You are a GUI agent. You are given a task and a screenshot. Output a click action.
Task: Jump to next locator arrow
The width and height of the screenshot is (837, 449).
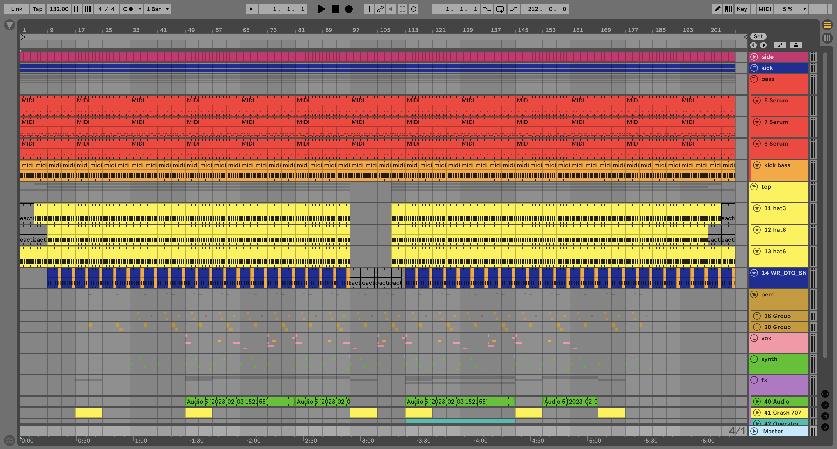coord(763,45)
